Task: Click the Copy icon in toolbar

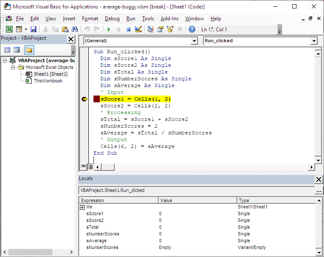Action: pos(55,29)
